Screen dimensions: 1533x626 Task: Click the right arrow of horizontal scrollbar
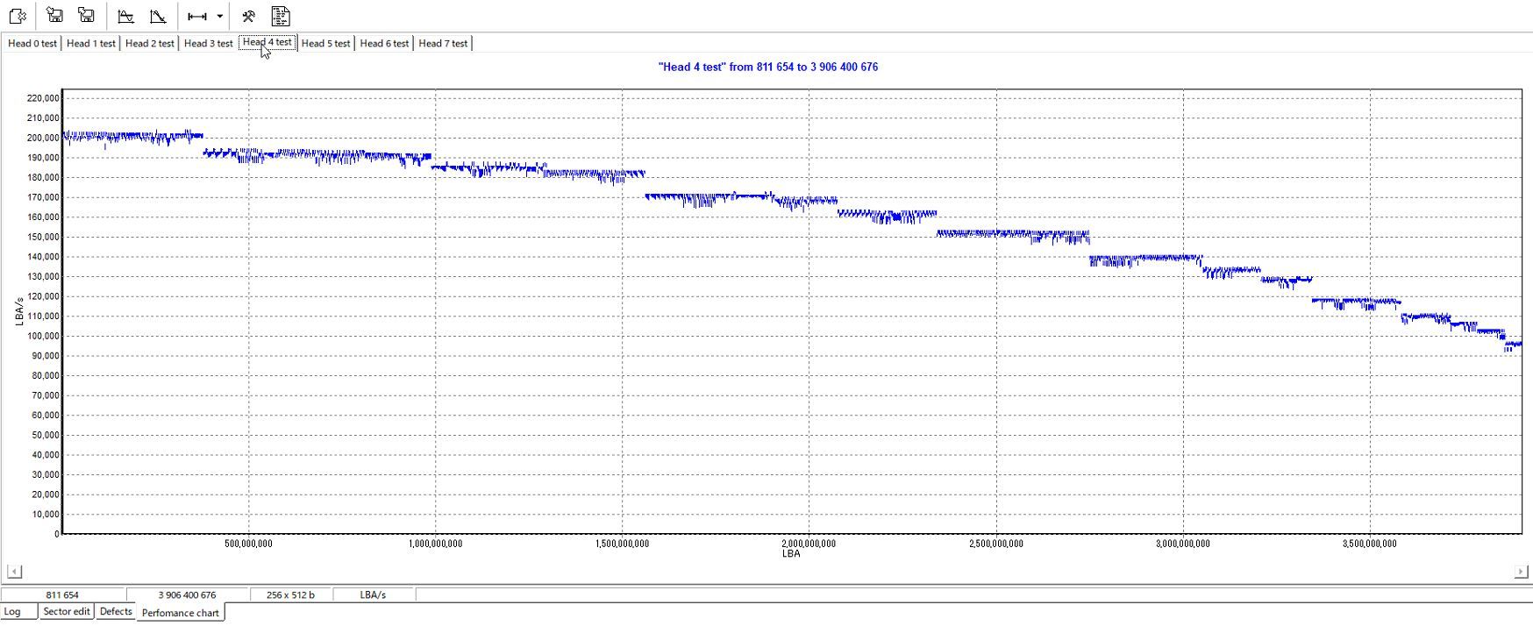[1520, 572]
